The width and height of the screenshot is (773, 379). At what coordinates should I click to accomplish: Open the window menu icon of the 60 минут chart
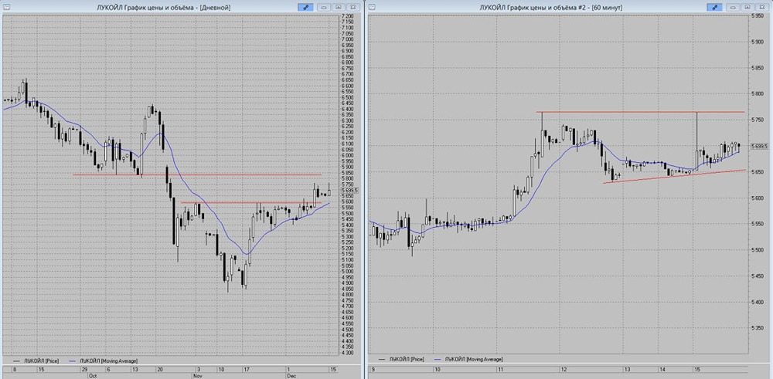pos(373,7)
